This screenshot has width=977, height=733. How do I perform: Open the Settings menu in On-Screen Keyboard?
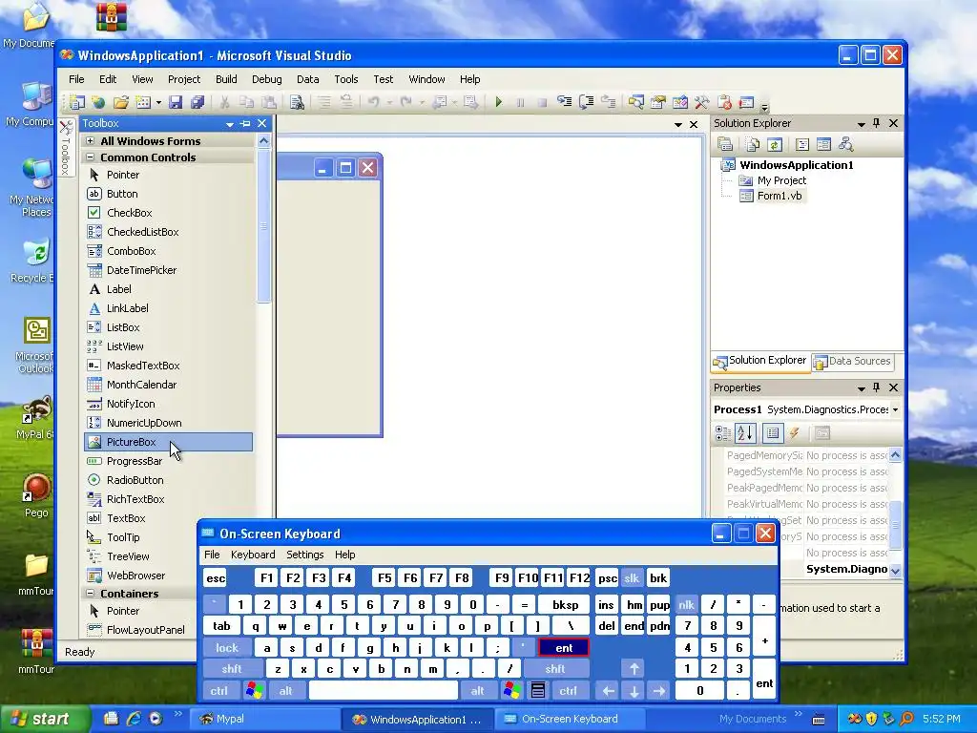tap(304, 555)
